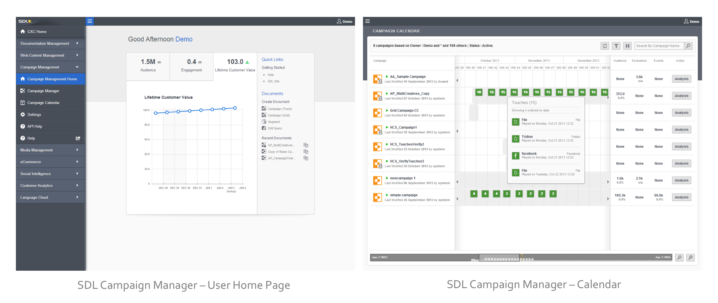
Task: Open HCS_TouchesVerify2 campaign name
Action: (407, 144)
